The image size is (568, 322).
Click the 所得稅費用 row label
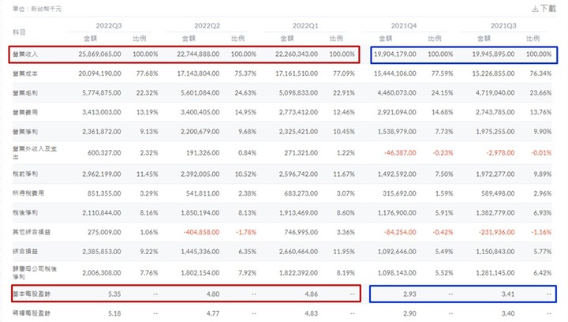click(28, 193)
